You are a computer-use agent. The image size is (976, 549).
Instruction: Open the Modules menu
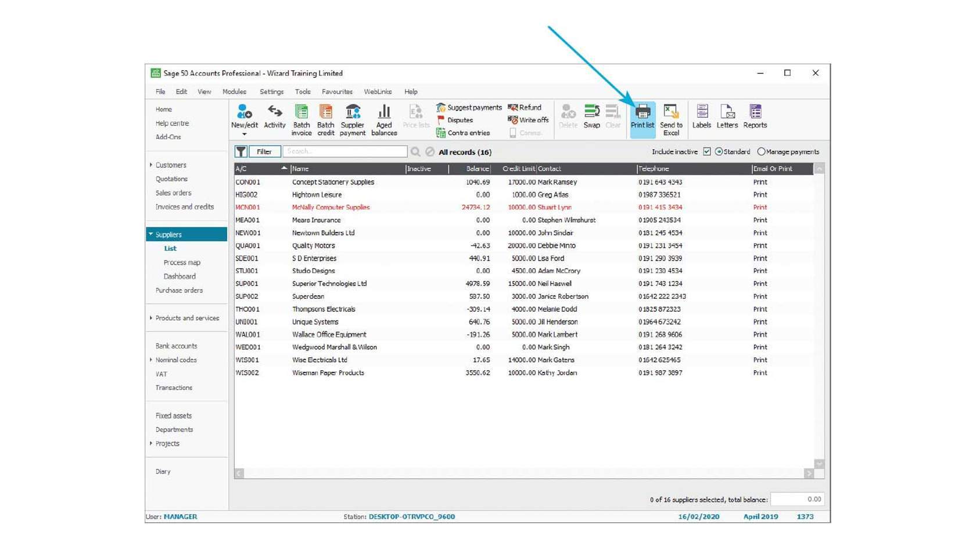pos(234,92)
